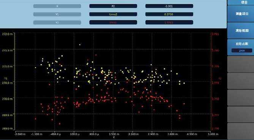The height and width of the screenshot is (140, 254).
Task: Click the 271.0 m left axis label
Action: [7, 66]
